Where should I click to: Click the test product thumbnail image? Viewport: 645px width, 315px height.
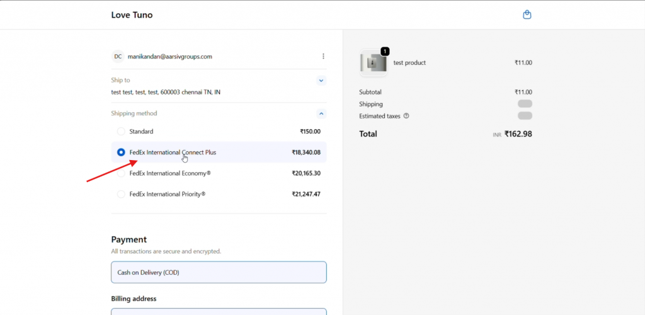tap(373, 63)
